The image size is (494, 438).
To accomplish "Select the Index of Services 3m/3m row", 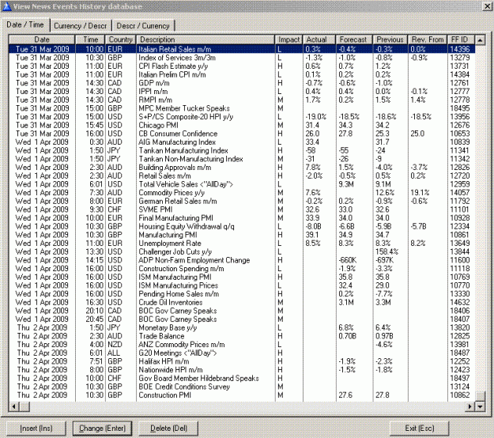I will [242, 58].
